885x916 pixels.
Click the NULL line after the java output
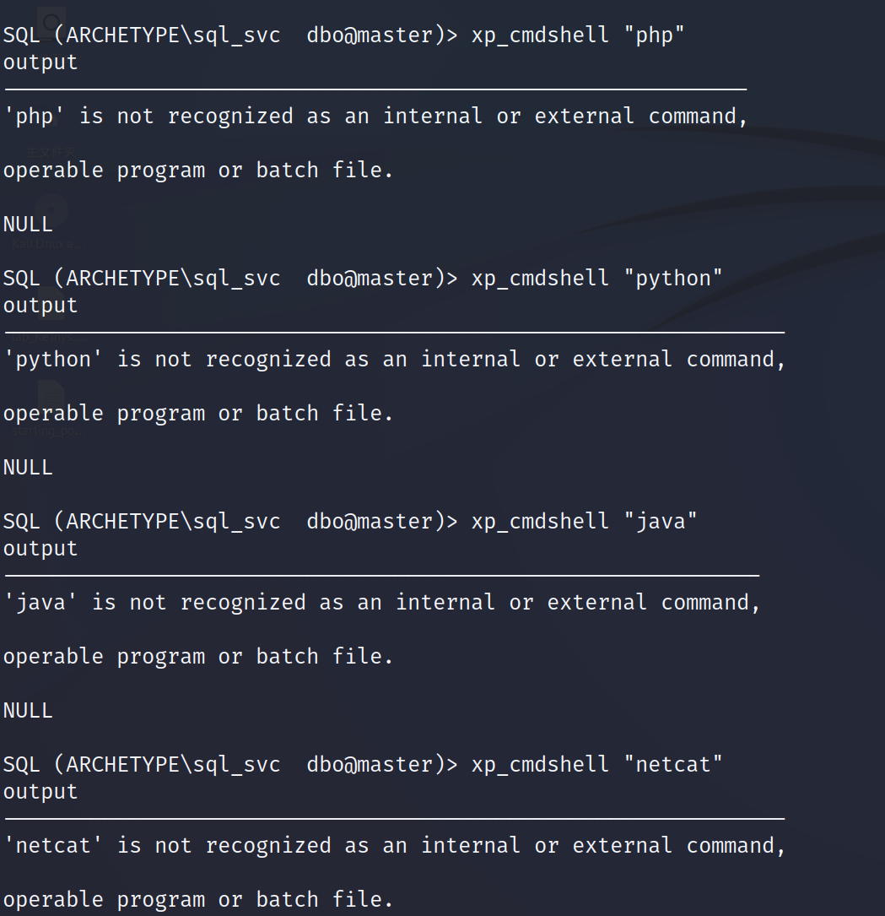(x=28, y=710)
